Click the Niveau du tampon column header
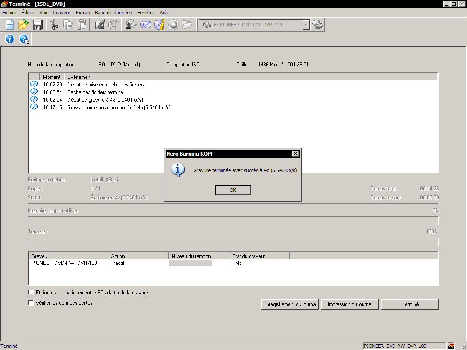467x350 pixels. (199, 256)
